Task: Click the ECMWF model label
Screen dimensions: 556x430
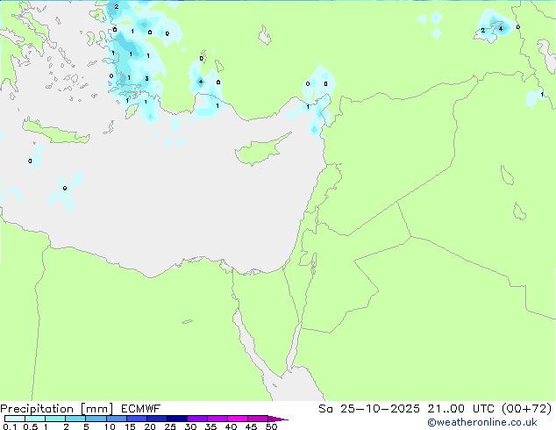Action: coord(141,409)
